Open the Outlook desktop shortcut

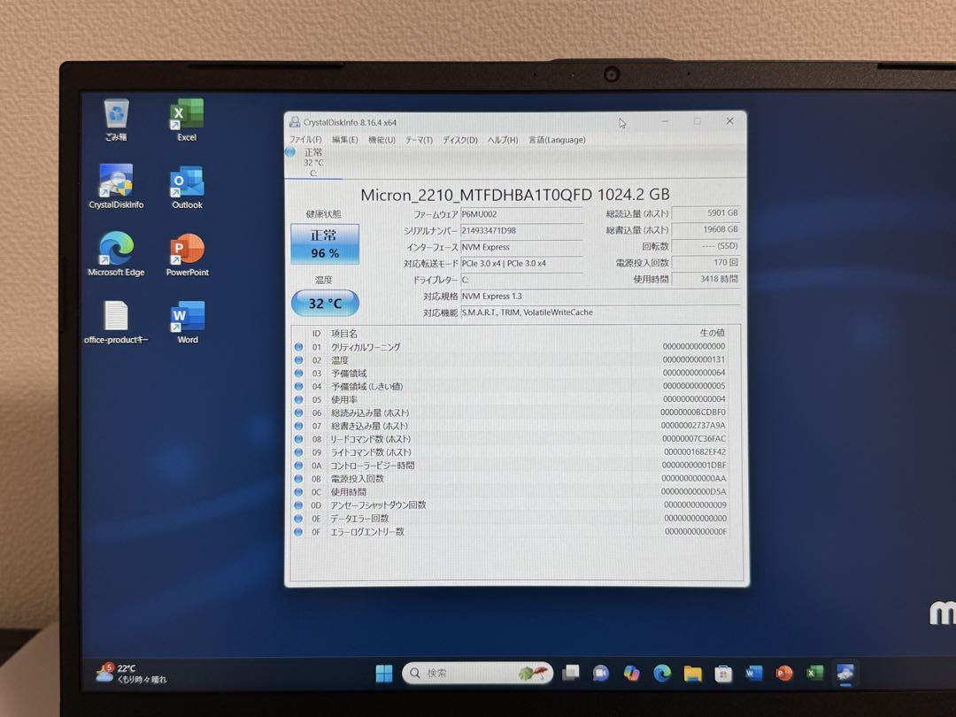coord(187,187)
